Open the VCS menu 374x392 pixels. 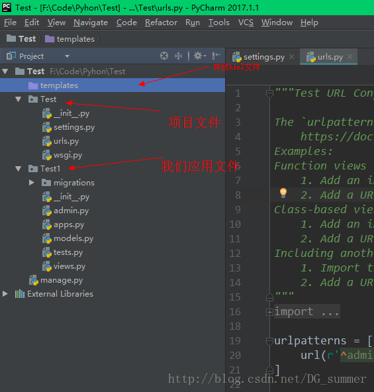(x=246, y=23)
